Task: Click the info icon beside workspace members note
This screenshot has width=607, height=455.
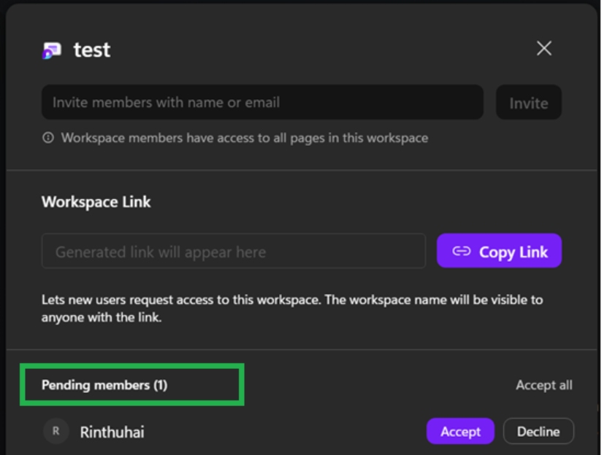Action: 48,138
